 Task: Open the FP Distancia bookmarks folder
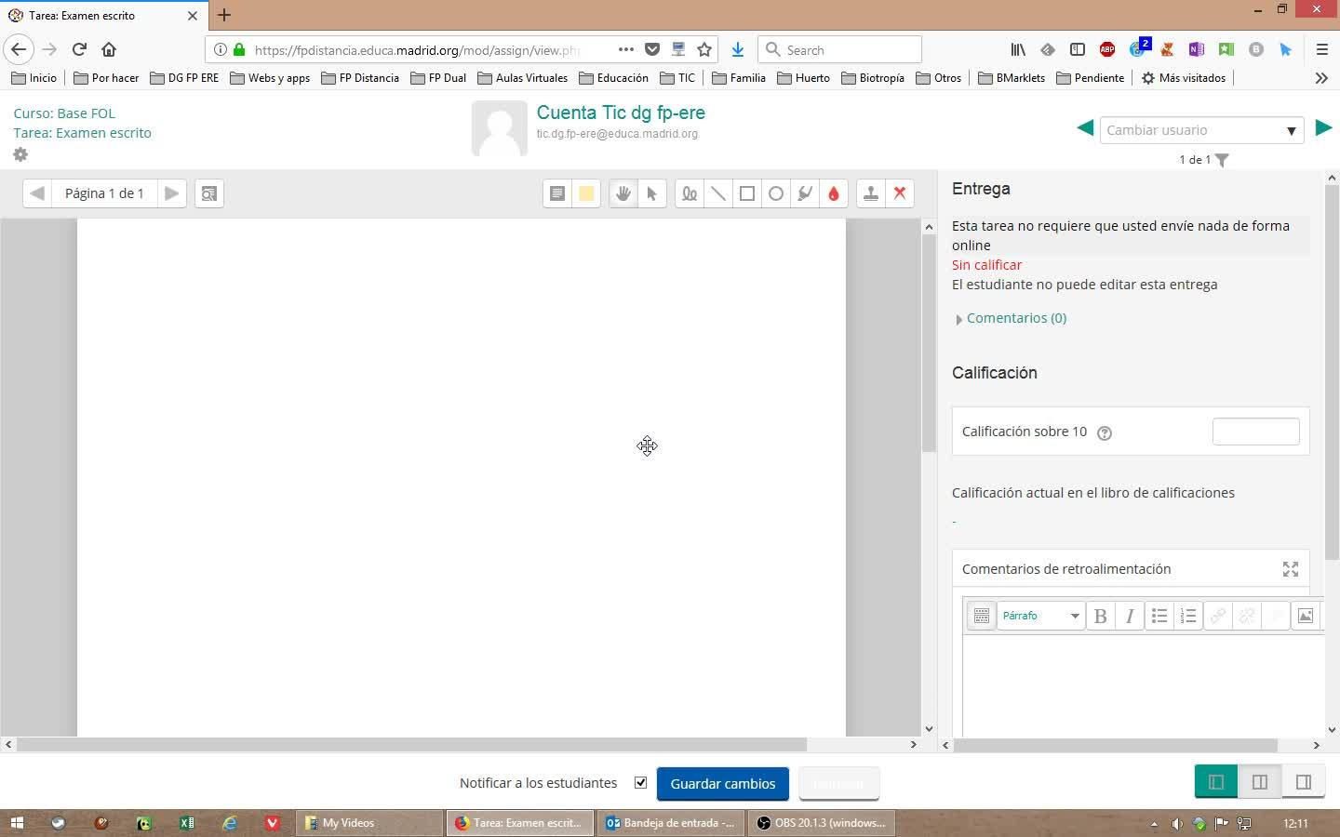point(360,78)
